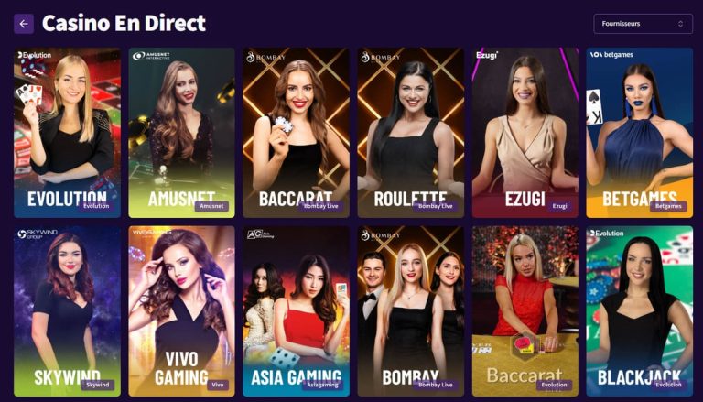Click the Vivo provider tag
703x402 pixels.
click(x=218, y=385)
